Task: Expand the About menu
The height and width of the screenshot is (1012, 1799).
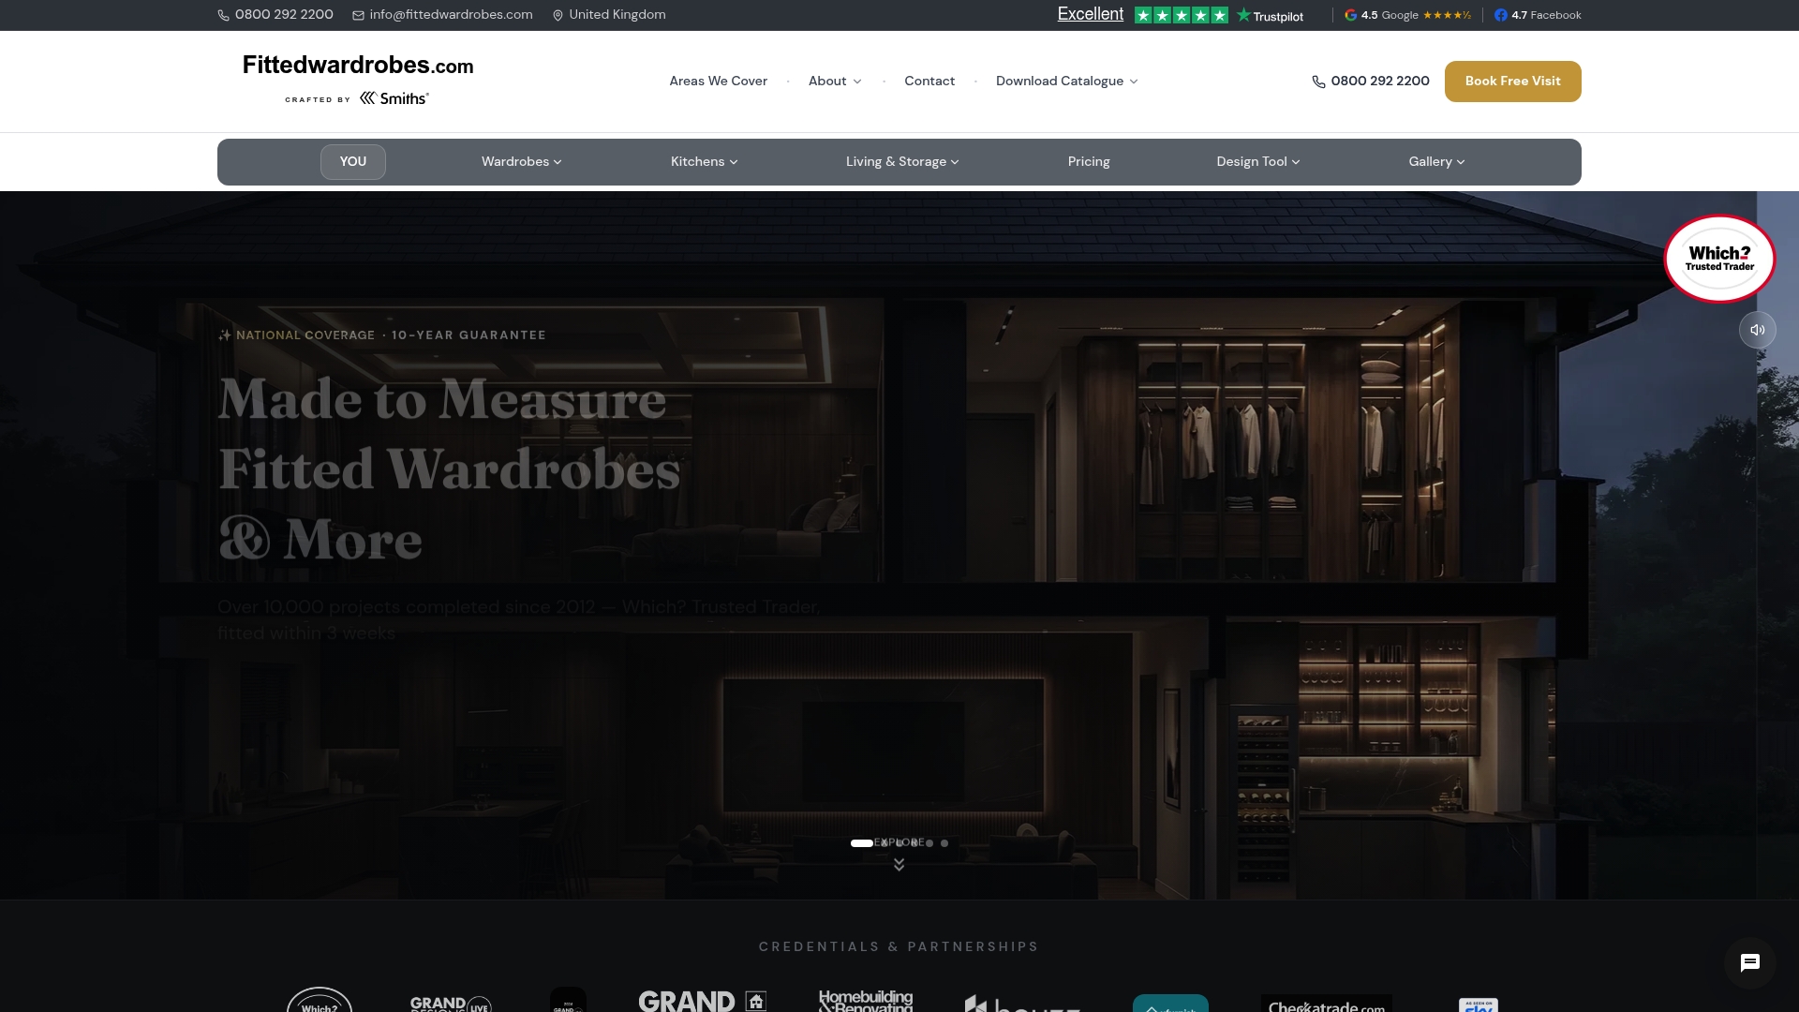Action: (835, 82)
